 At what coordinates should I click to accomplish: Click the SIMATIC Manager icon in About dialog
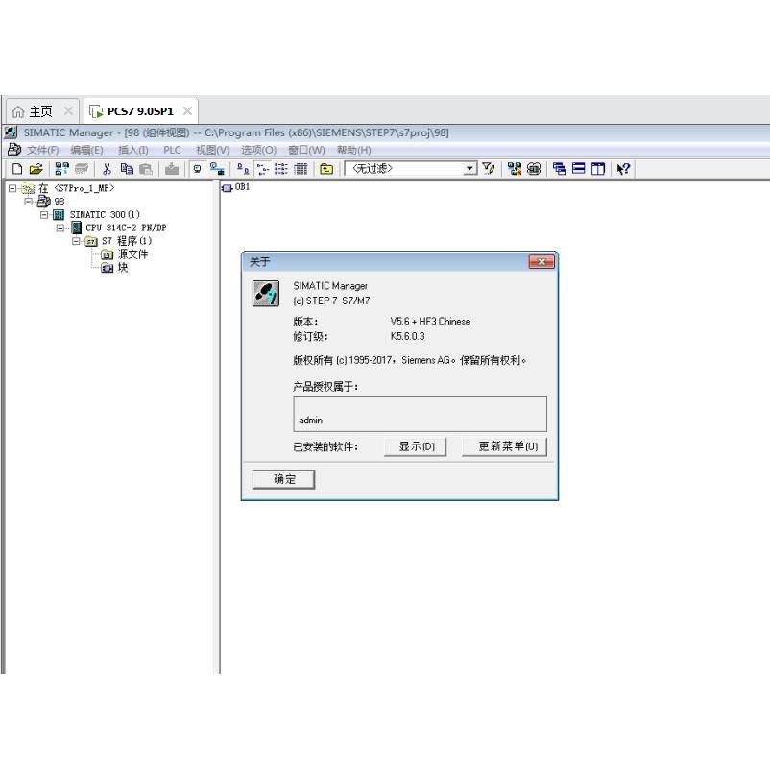tap(266, 294)
